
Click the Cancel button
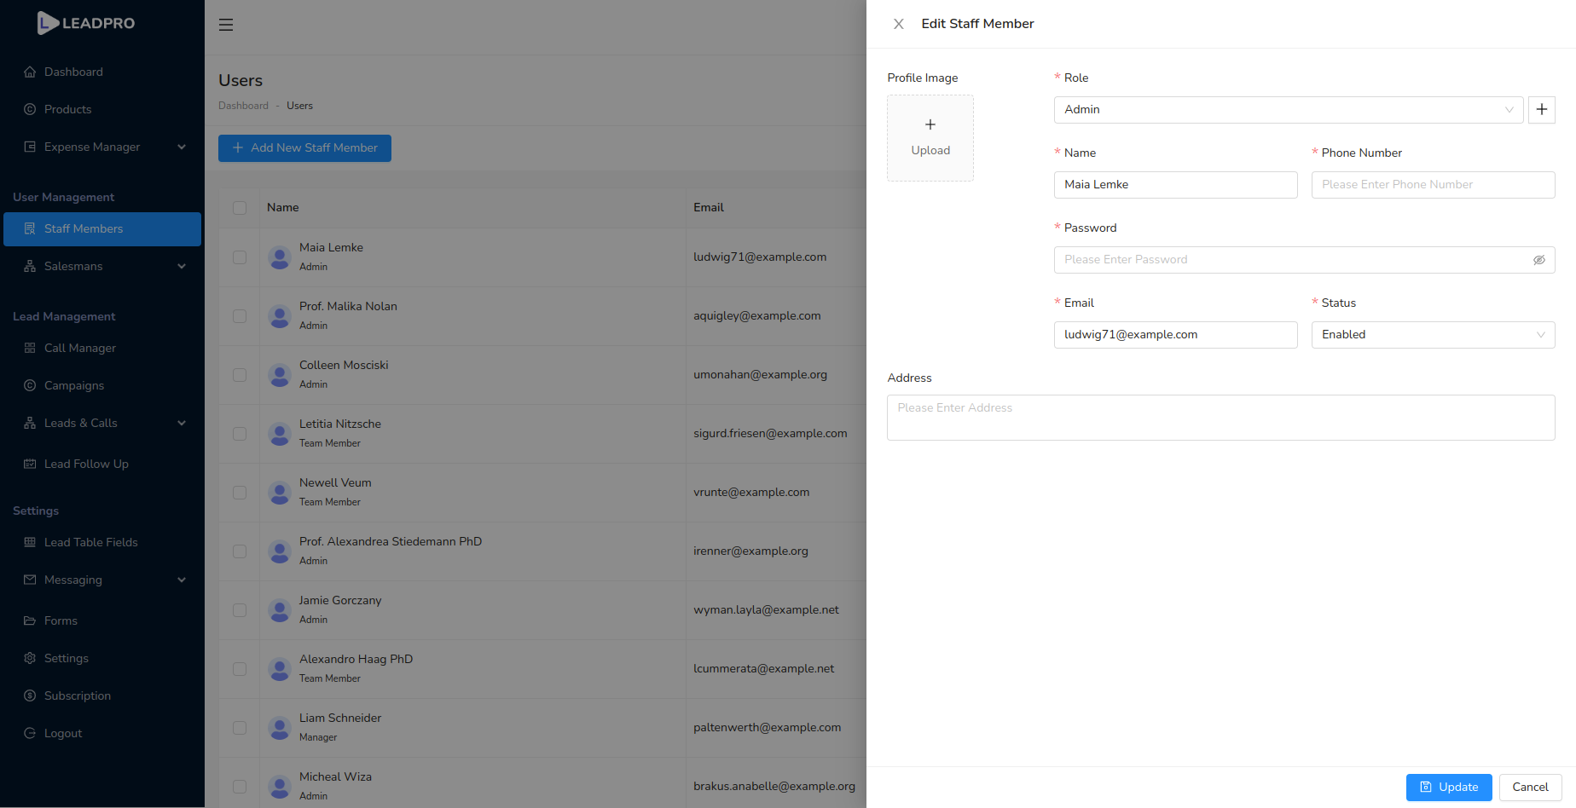click(x=1530, y=787)
